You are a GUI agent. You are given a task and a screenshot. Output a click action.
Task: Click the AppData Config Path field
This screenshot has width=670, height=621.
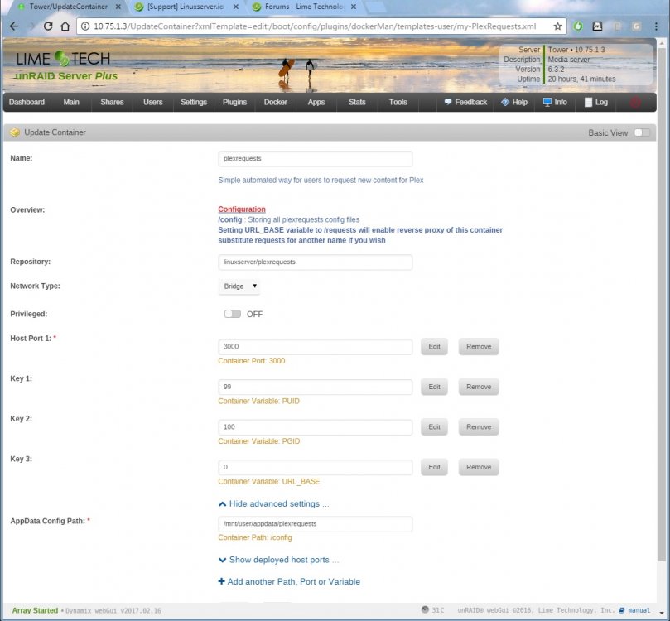click(x=316, y=524)
